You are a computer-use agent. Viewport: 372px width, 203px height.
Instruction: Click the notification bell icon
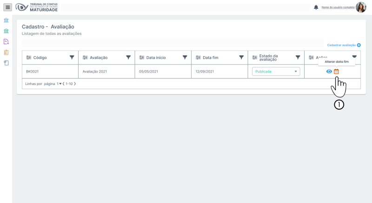[316, 7]
